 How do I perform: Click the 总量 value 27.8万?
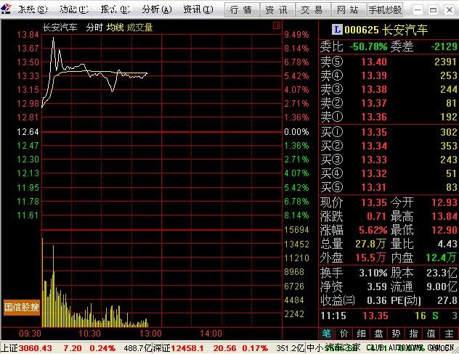(371, 244)
